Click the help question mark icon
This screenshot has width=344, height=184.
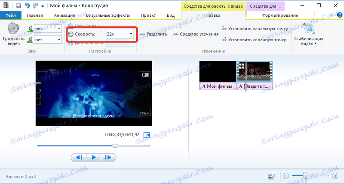tap(340, 15)
